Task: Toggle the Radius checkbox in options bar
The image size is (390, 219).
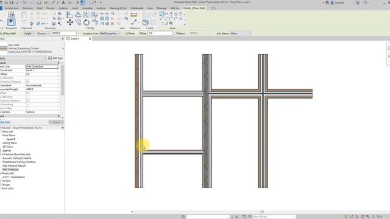Action: coord(175,33)
